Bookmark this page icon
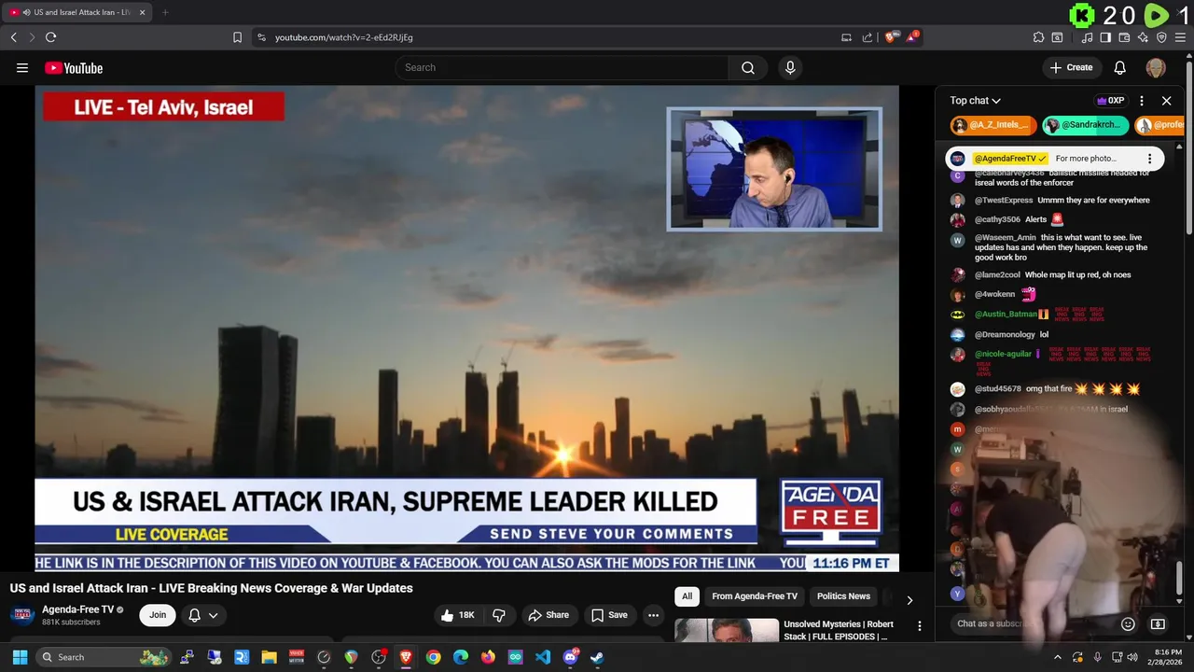1194x672 pixels. (237, 37)
